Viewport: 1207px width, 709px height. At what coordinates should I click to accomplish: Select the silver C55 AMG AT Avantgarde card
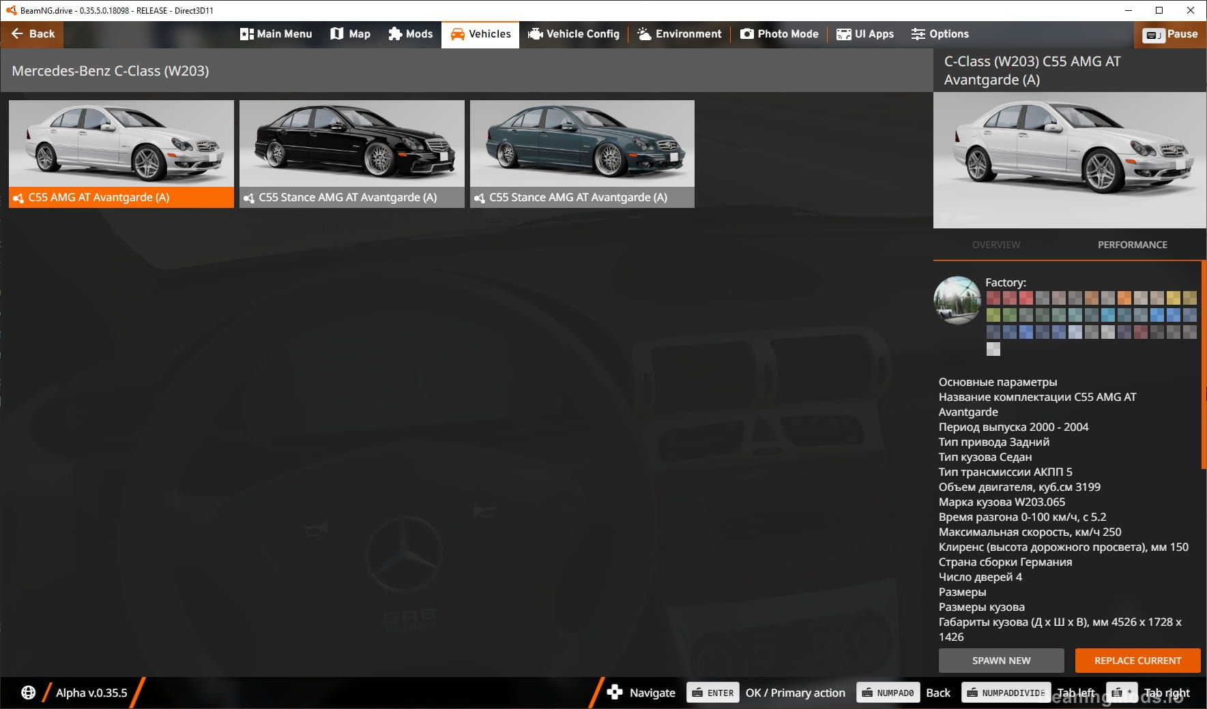point(121,154)
